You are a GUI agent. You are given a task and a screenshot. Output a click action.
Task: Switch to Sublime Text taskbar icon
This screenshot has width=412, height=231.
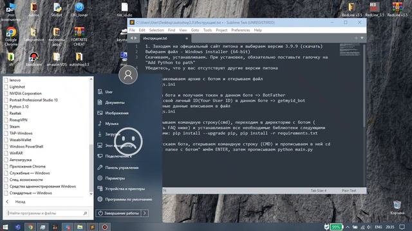[x=92, y=227]
